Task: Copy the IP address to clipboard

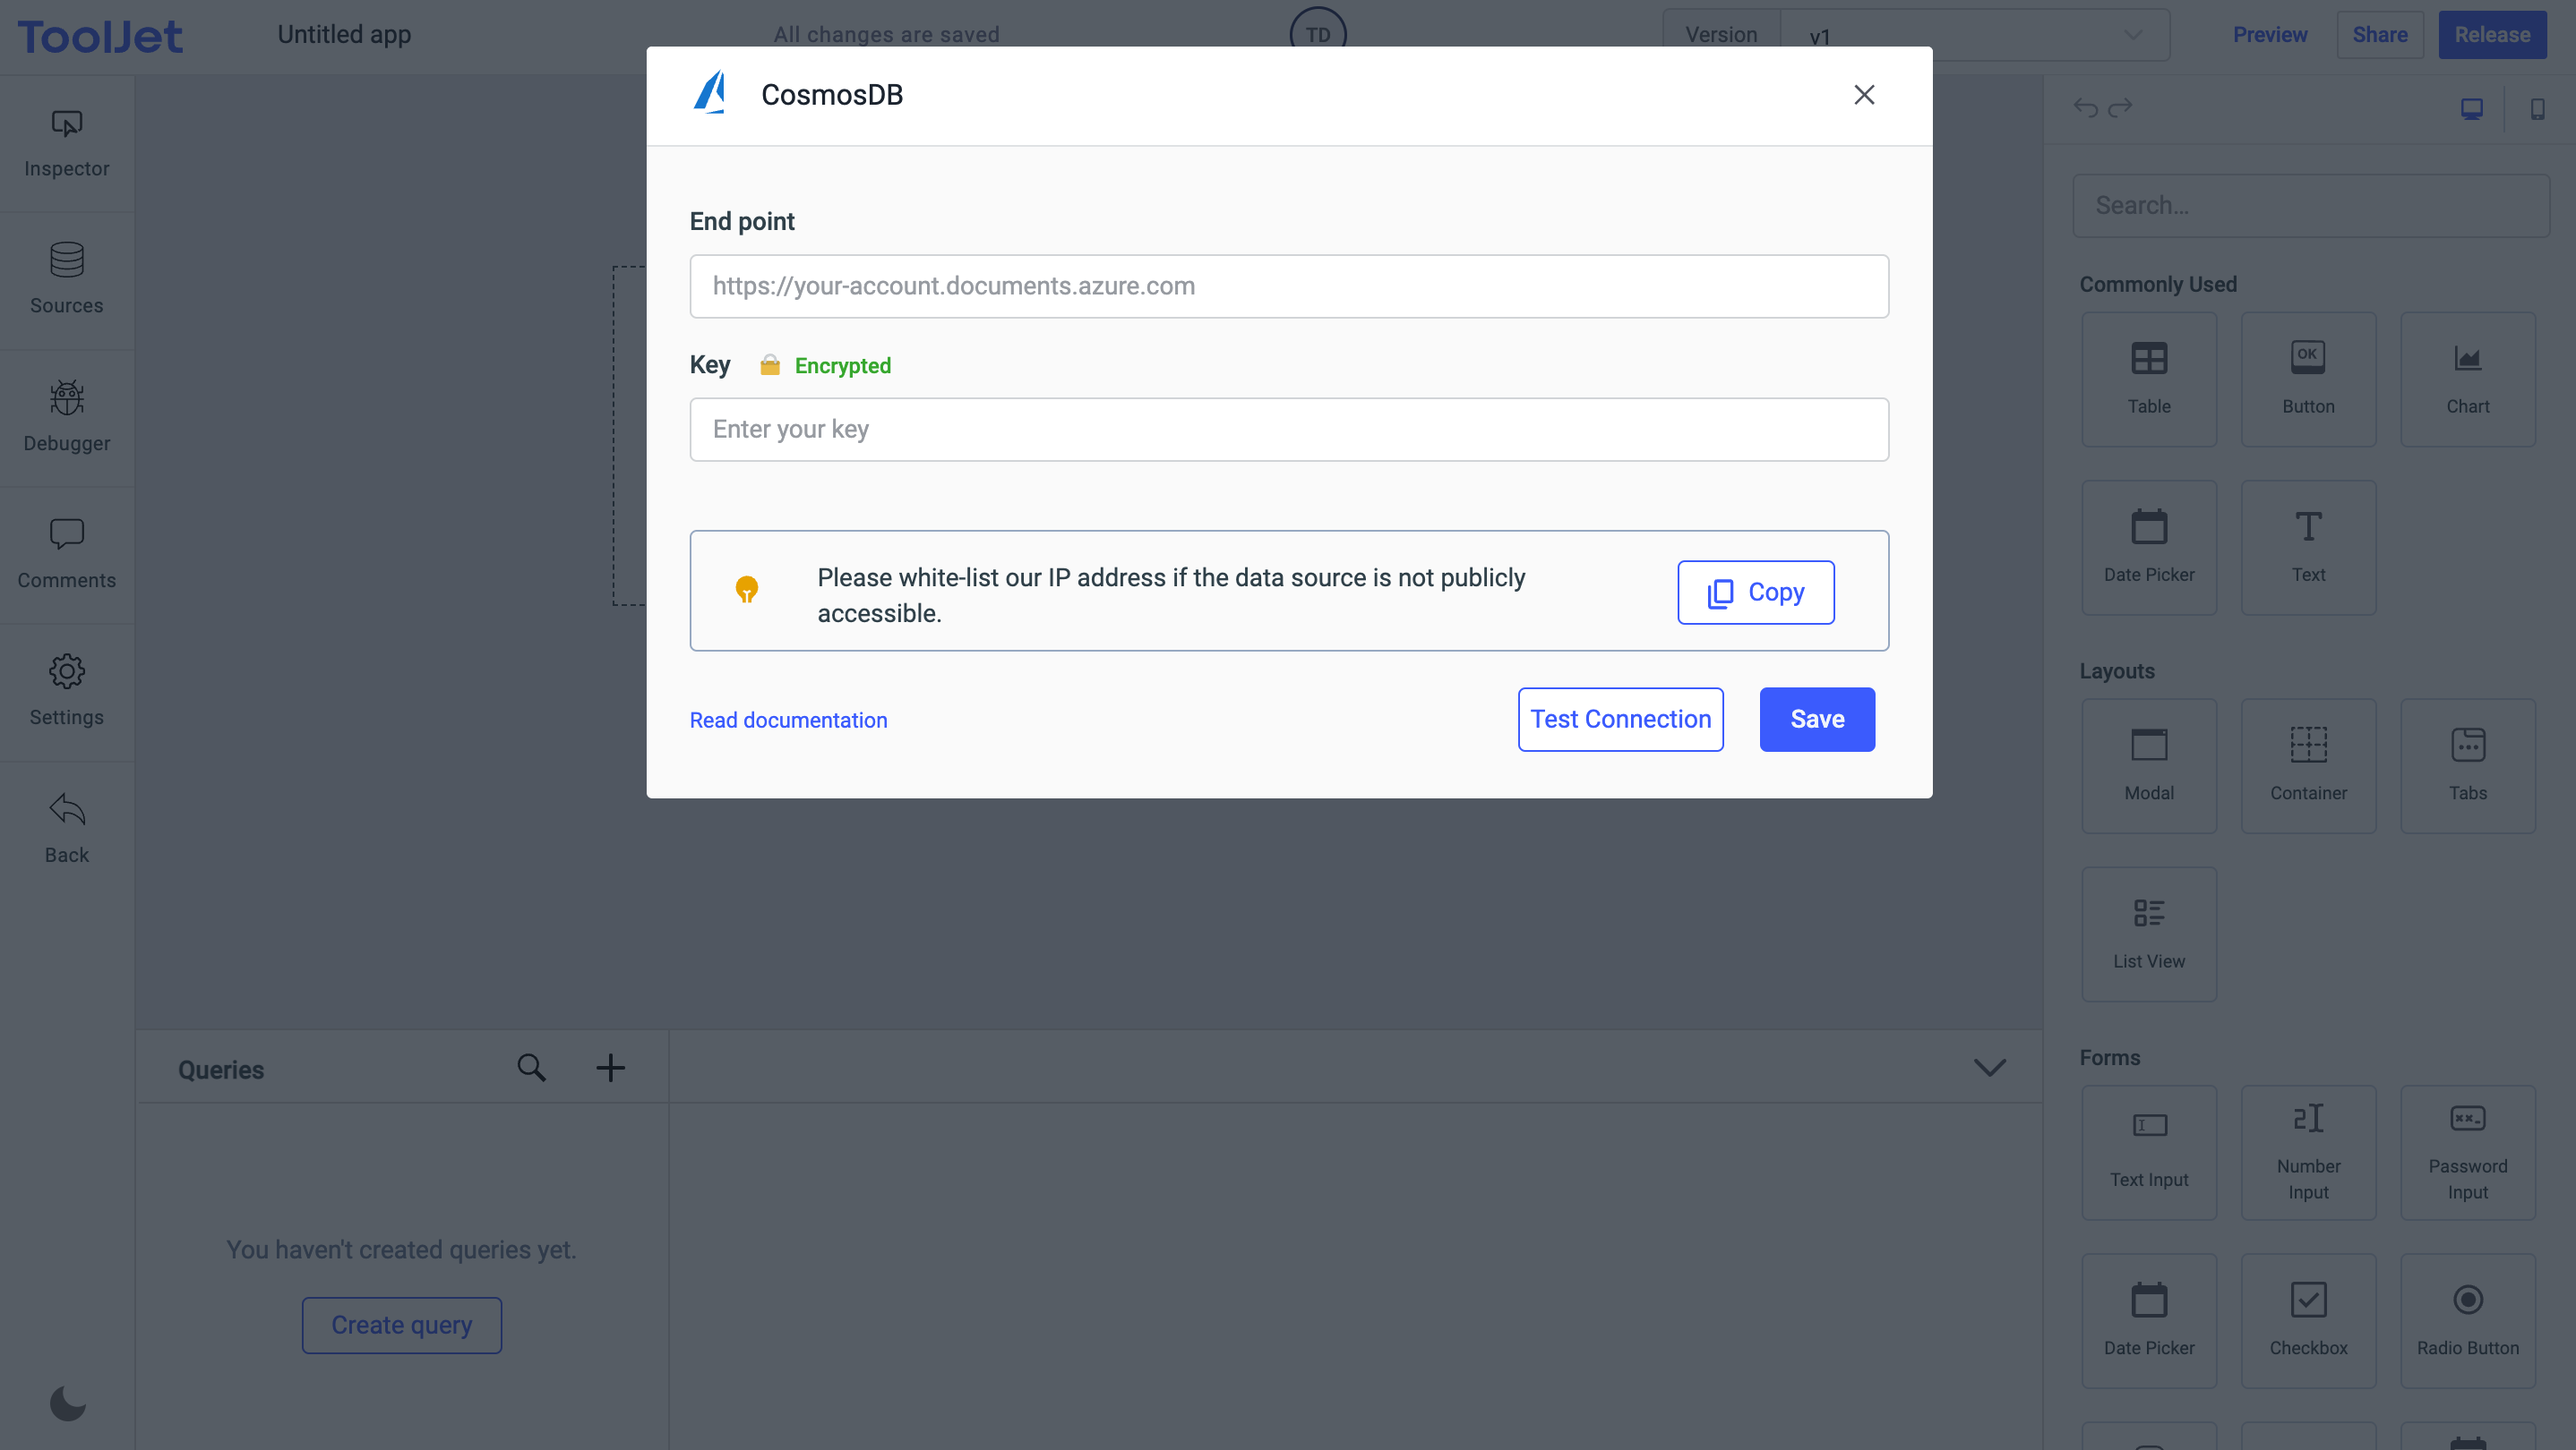Action: tap(1755, 592)
